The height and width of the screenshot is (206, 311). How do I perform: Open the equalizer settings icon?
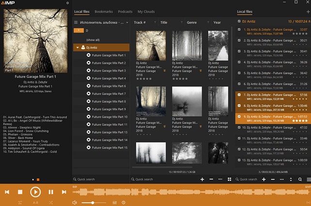tap(114, 203)
